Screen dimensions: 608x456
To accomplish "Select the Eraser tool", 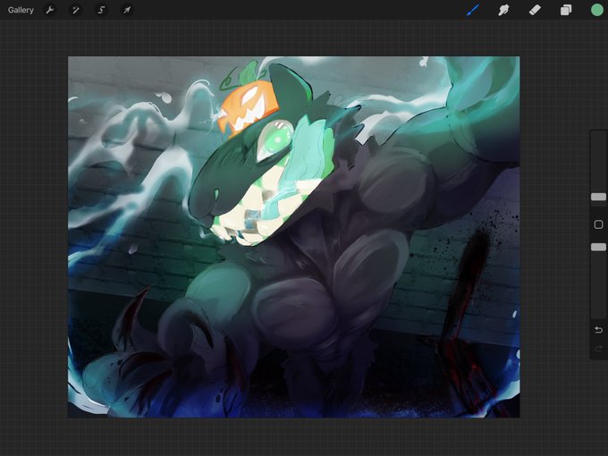I will pyautogui.click(x=535, y=10).
